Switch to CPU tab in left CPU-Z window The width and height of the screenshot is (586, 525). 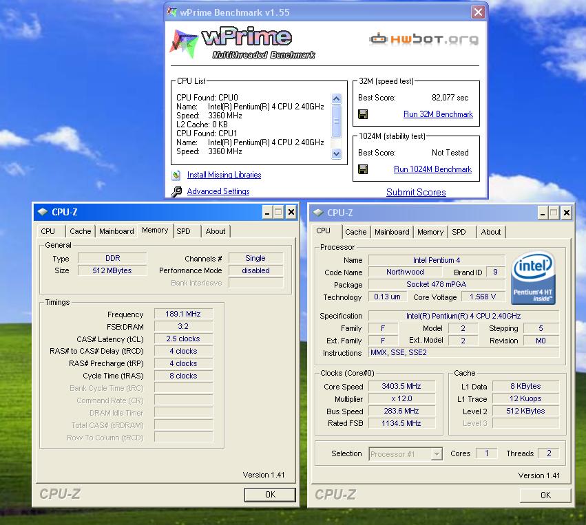pyautogui.click(x=48, y=231)
